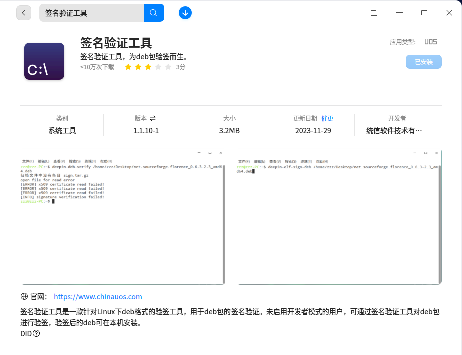This screenshot has height=355, width=462.
Task: Open the DID question mark help icon
Action: [37, 333]
